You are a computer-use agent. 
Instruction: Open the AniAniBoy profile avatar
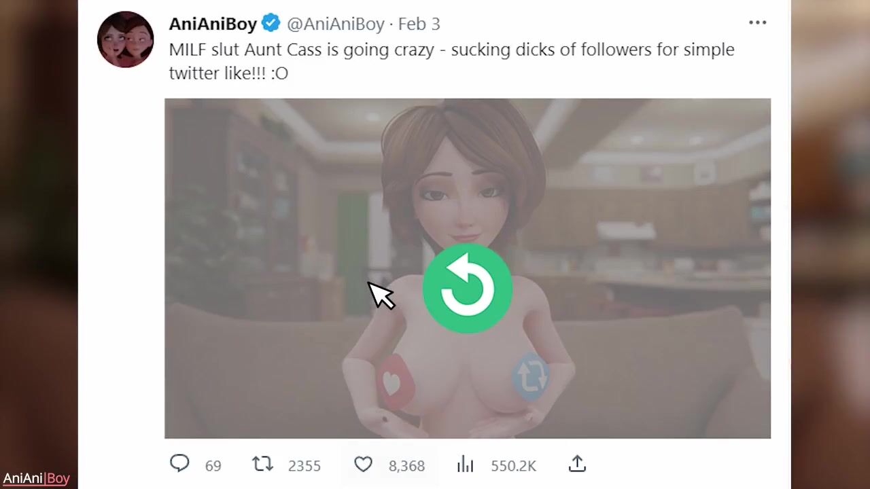point(126,39)
